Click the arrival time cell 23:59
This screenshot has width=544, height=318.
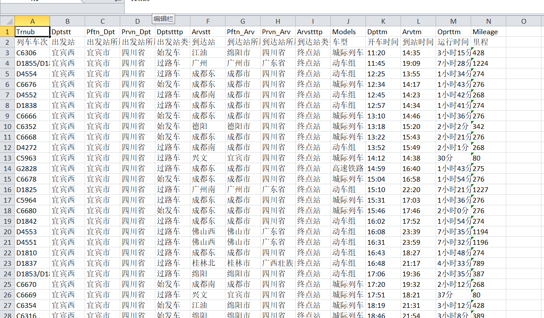tap(418, 242)
